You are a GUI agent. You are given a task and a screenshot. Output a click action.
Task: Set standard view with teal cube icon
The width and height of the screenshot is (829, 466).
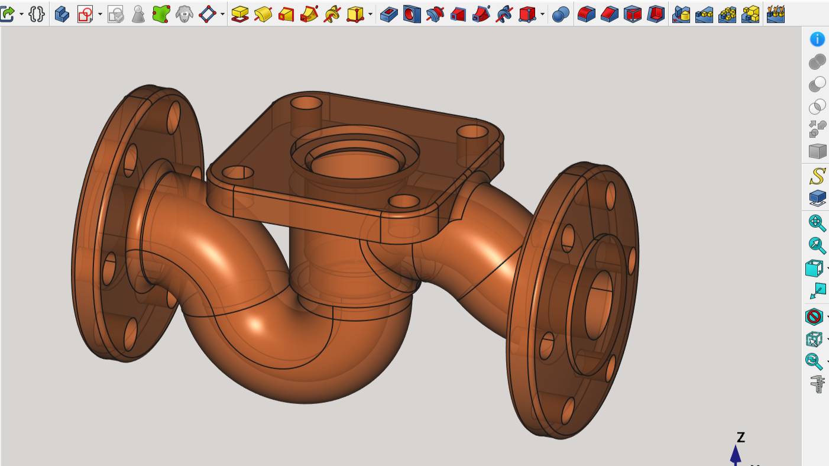814,268
